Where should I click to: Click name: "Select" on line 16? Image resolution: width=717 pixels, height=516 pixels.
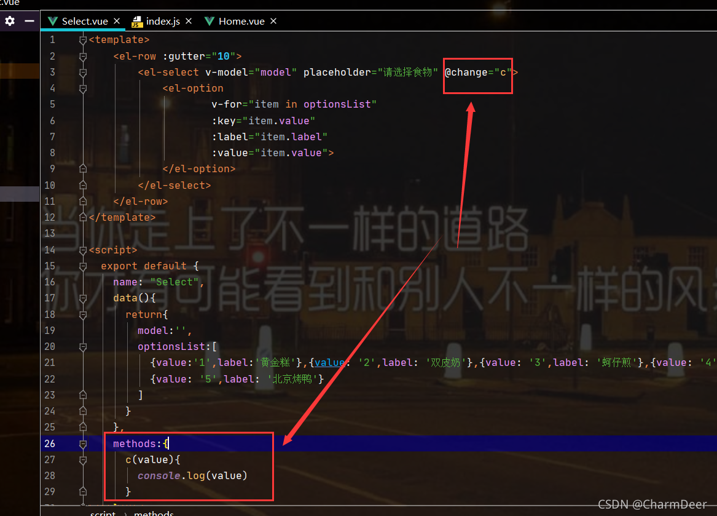[156, 282]
